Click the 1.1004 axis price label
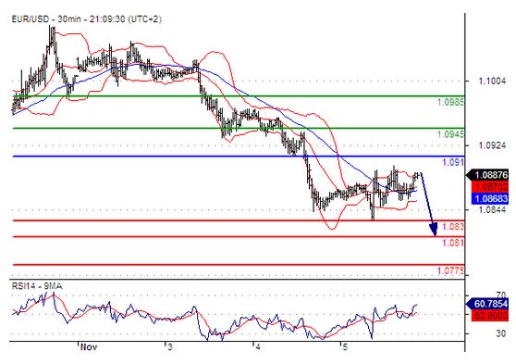Viewport: 516px width, 364px height. click(x=492, y=81)
